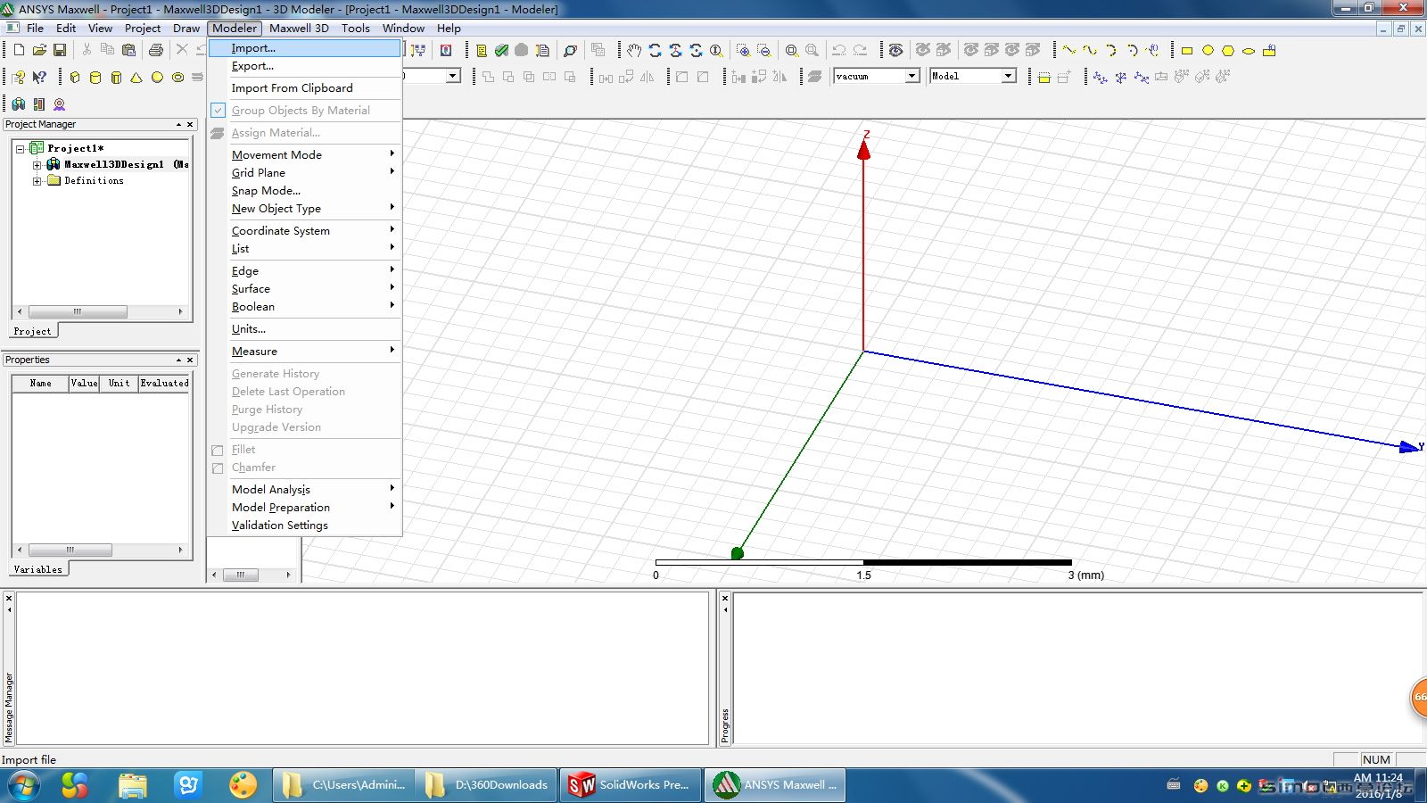1427x803 pixels.
Task: Click the Open file folder icon
Action: coord(39,50)
